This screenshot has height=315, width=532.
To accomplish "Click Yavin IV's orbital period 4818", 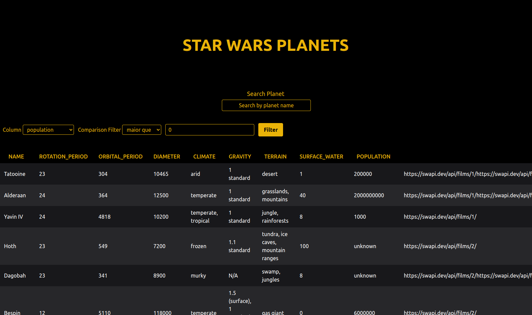I will coord(105,217).
